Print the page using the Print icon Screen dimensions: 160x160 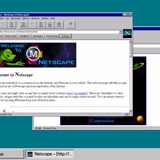[50, 25]
